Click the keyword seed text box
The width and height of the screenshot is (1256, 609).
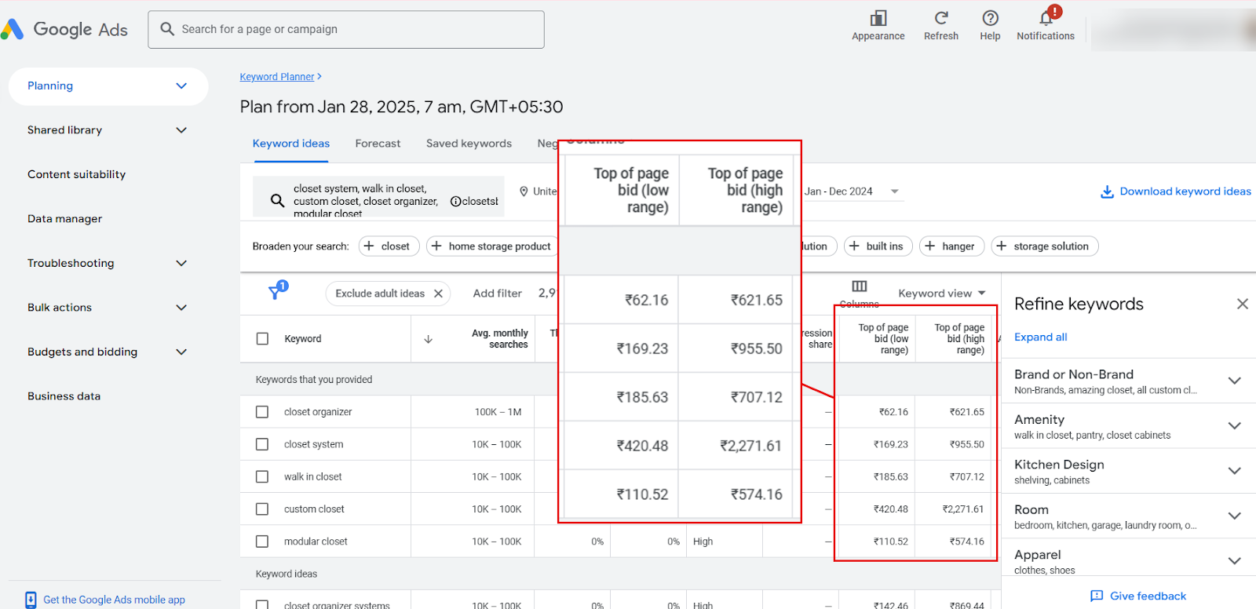coord(378,196)
